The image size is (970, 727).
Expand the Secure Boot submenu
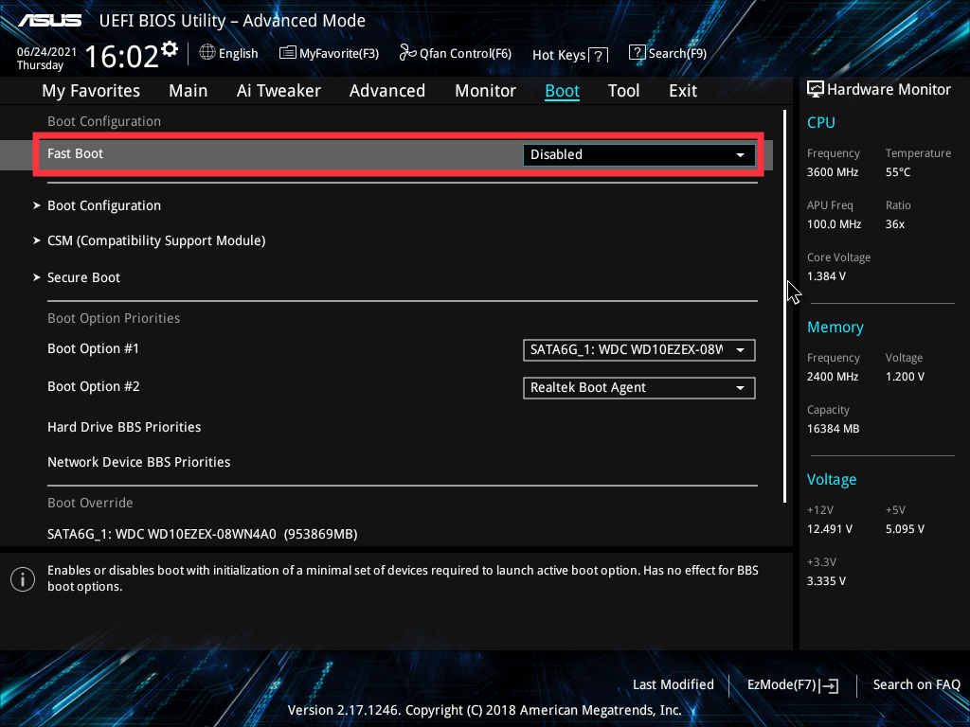[x=84, y=277]
